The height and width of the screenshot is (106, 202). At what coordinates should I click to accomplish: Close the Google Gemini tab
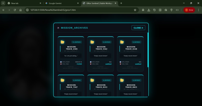[78, 3]
